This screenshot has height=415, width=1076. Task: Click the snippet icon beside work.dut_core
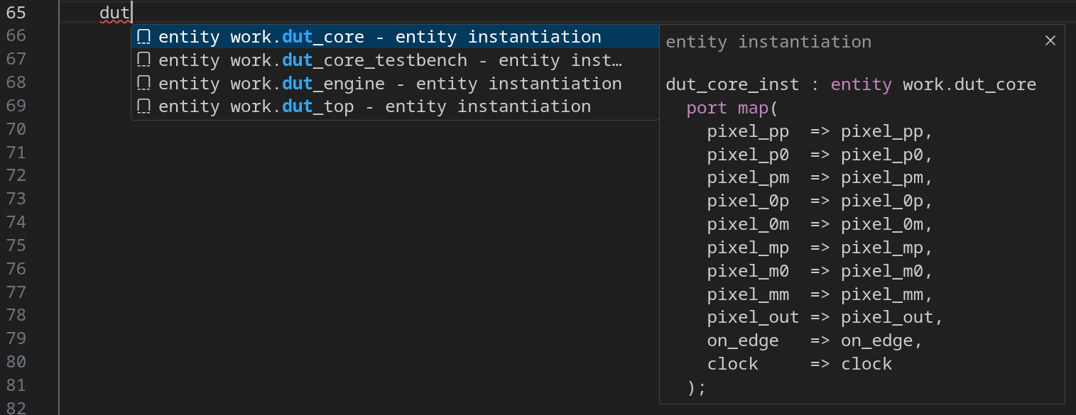pyautogui.click(x=143, y=37)
